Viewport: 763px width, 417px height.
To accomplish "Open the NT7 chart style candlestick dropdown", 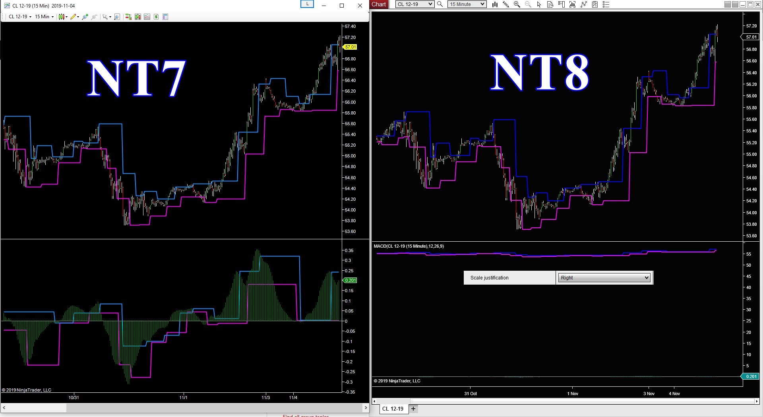I will [x=63, y=17].
